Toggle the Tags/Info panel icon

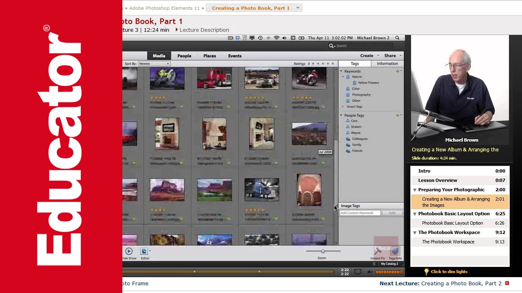(x=395, y=251)
